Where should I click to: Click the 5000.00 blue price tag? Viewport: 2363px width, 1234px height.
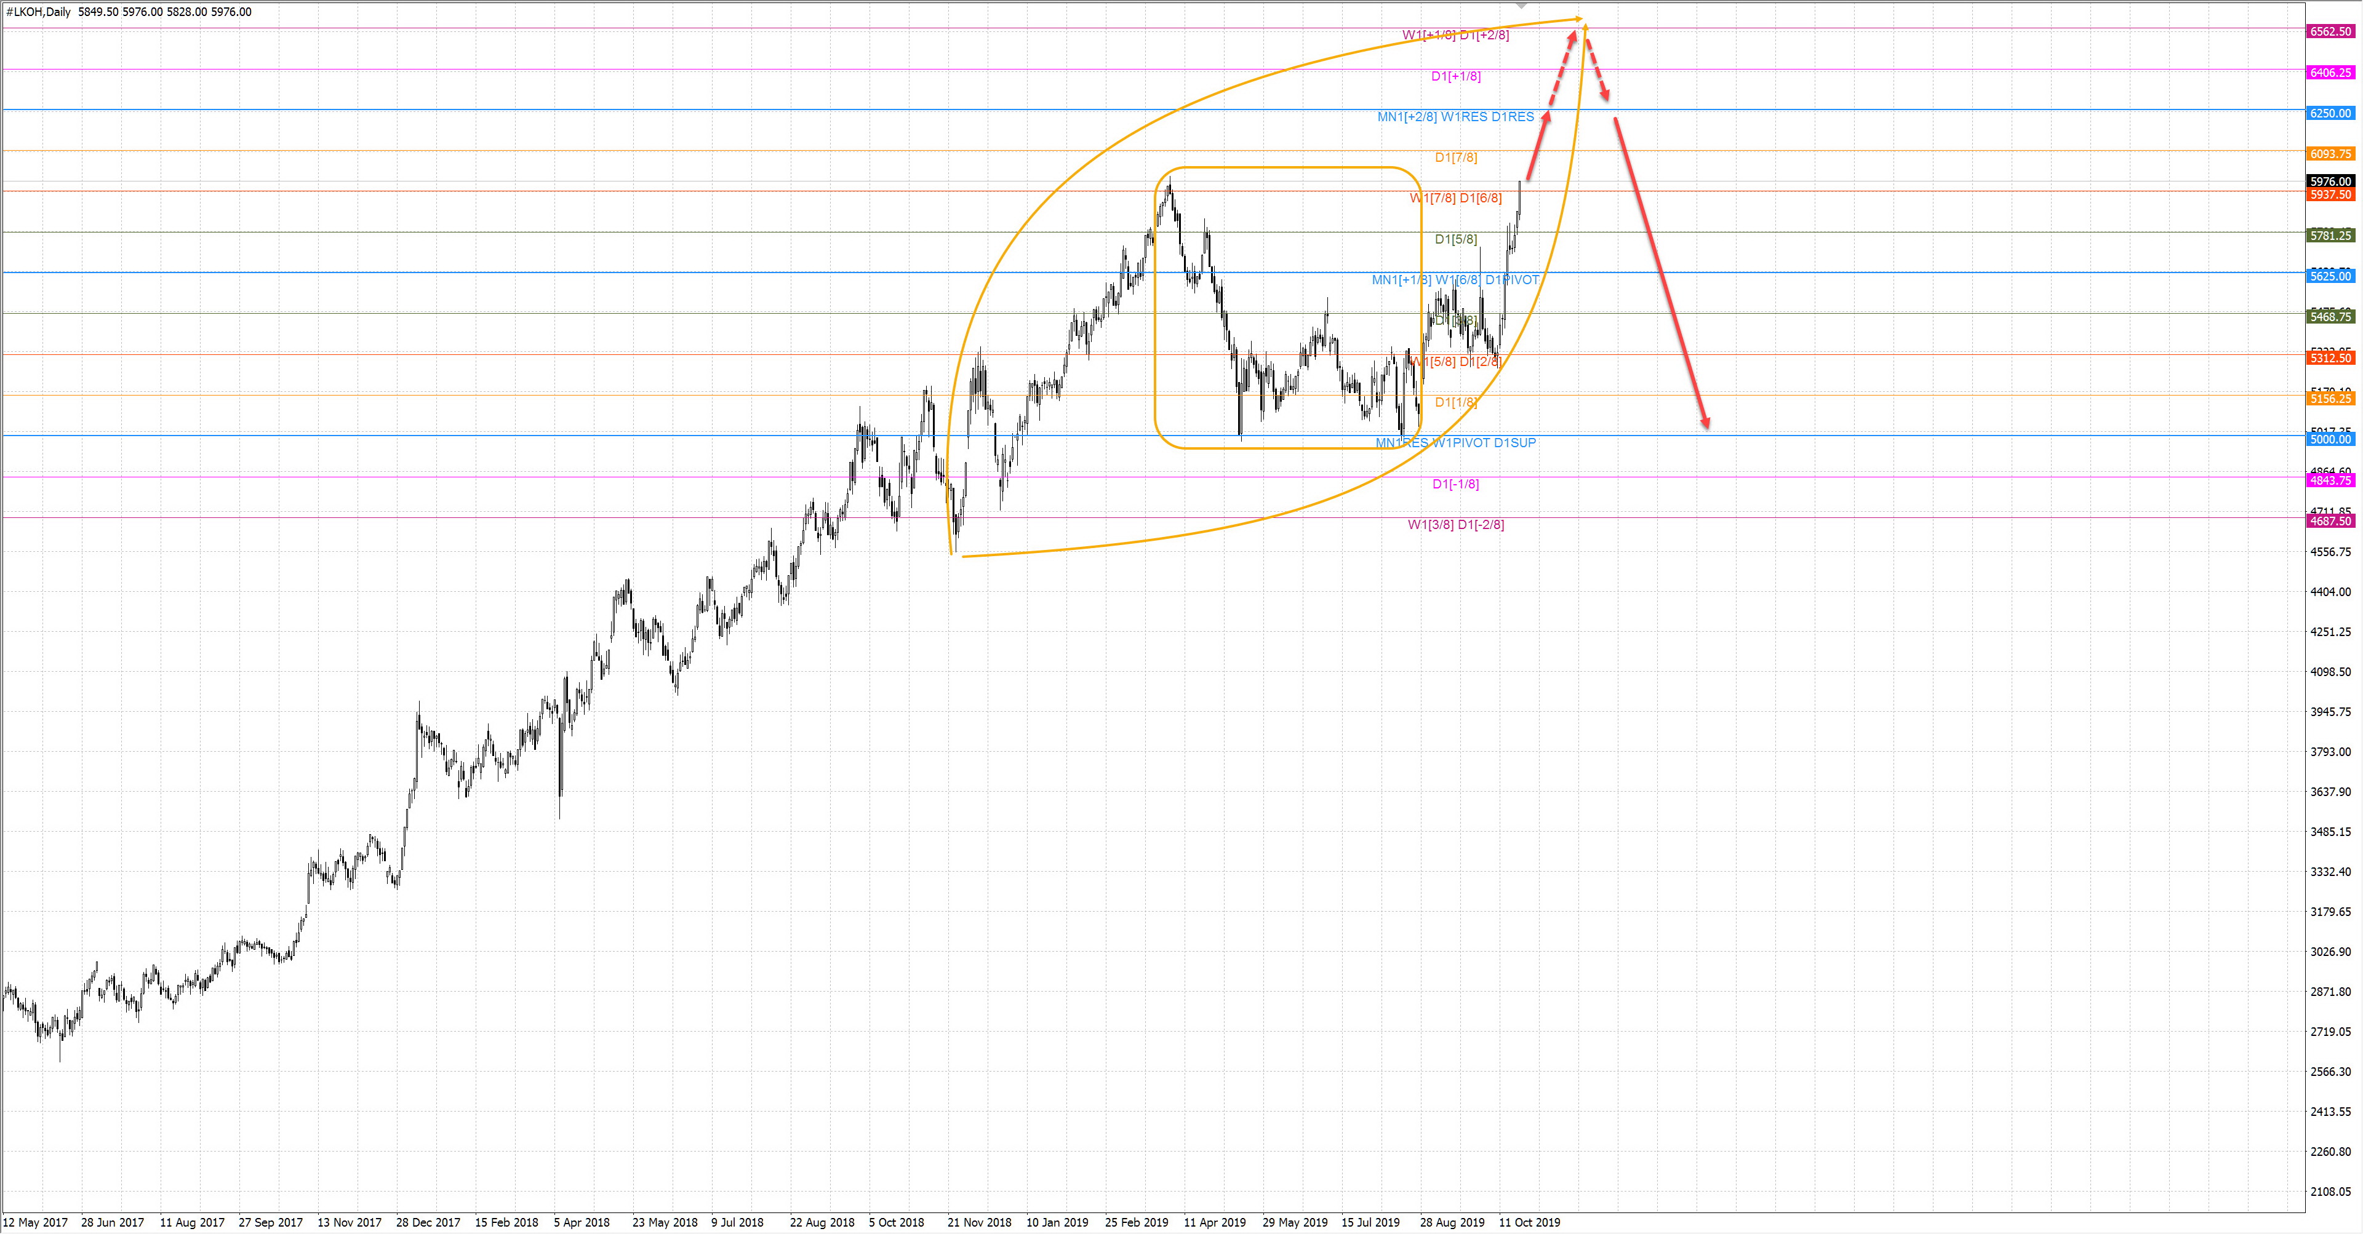tap(2330, 439)
